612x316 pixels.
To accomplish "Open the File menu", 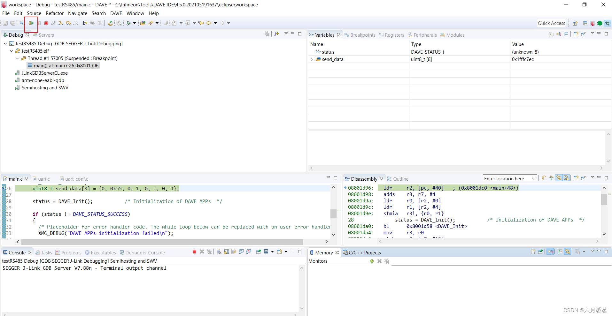I will (6, 13).
